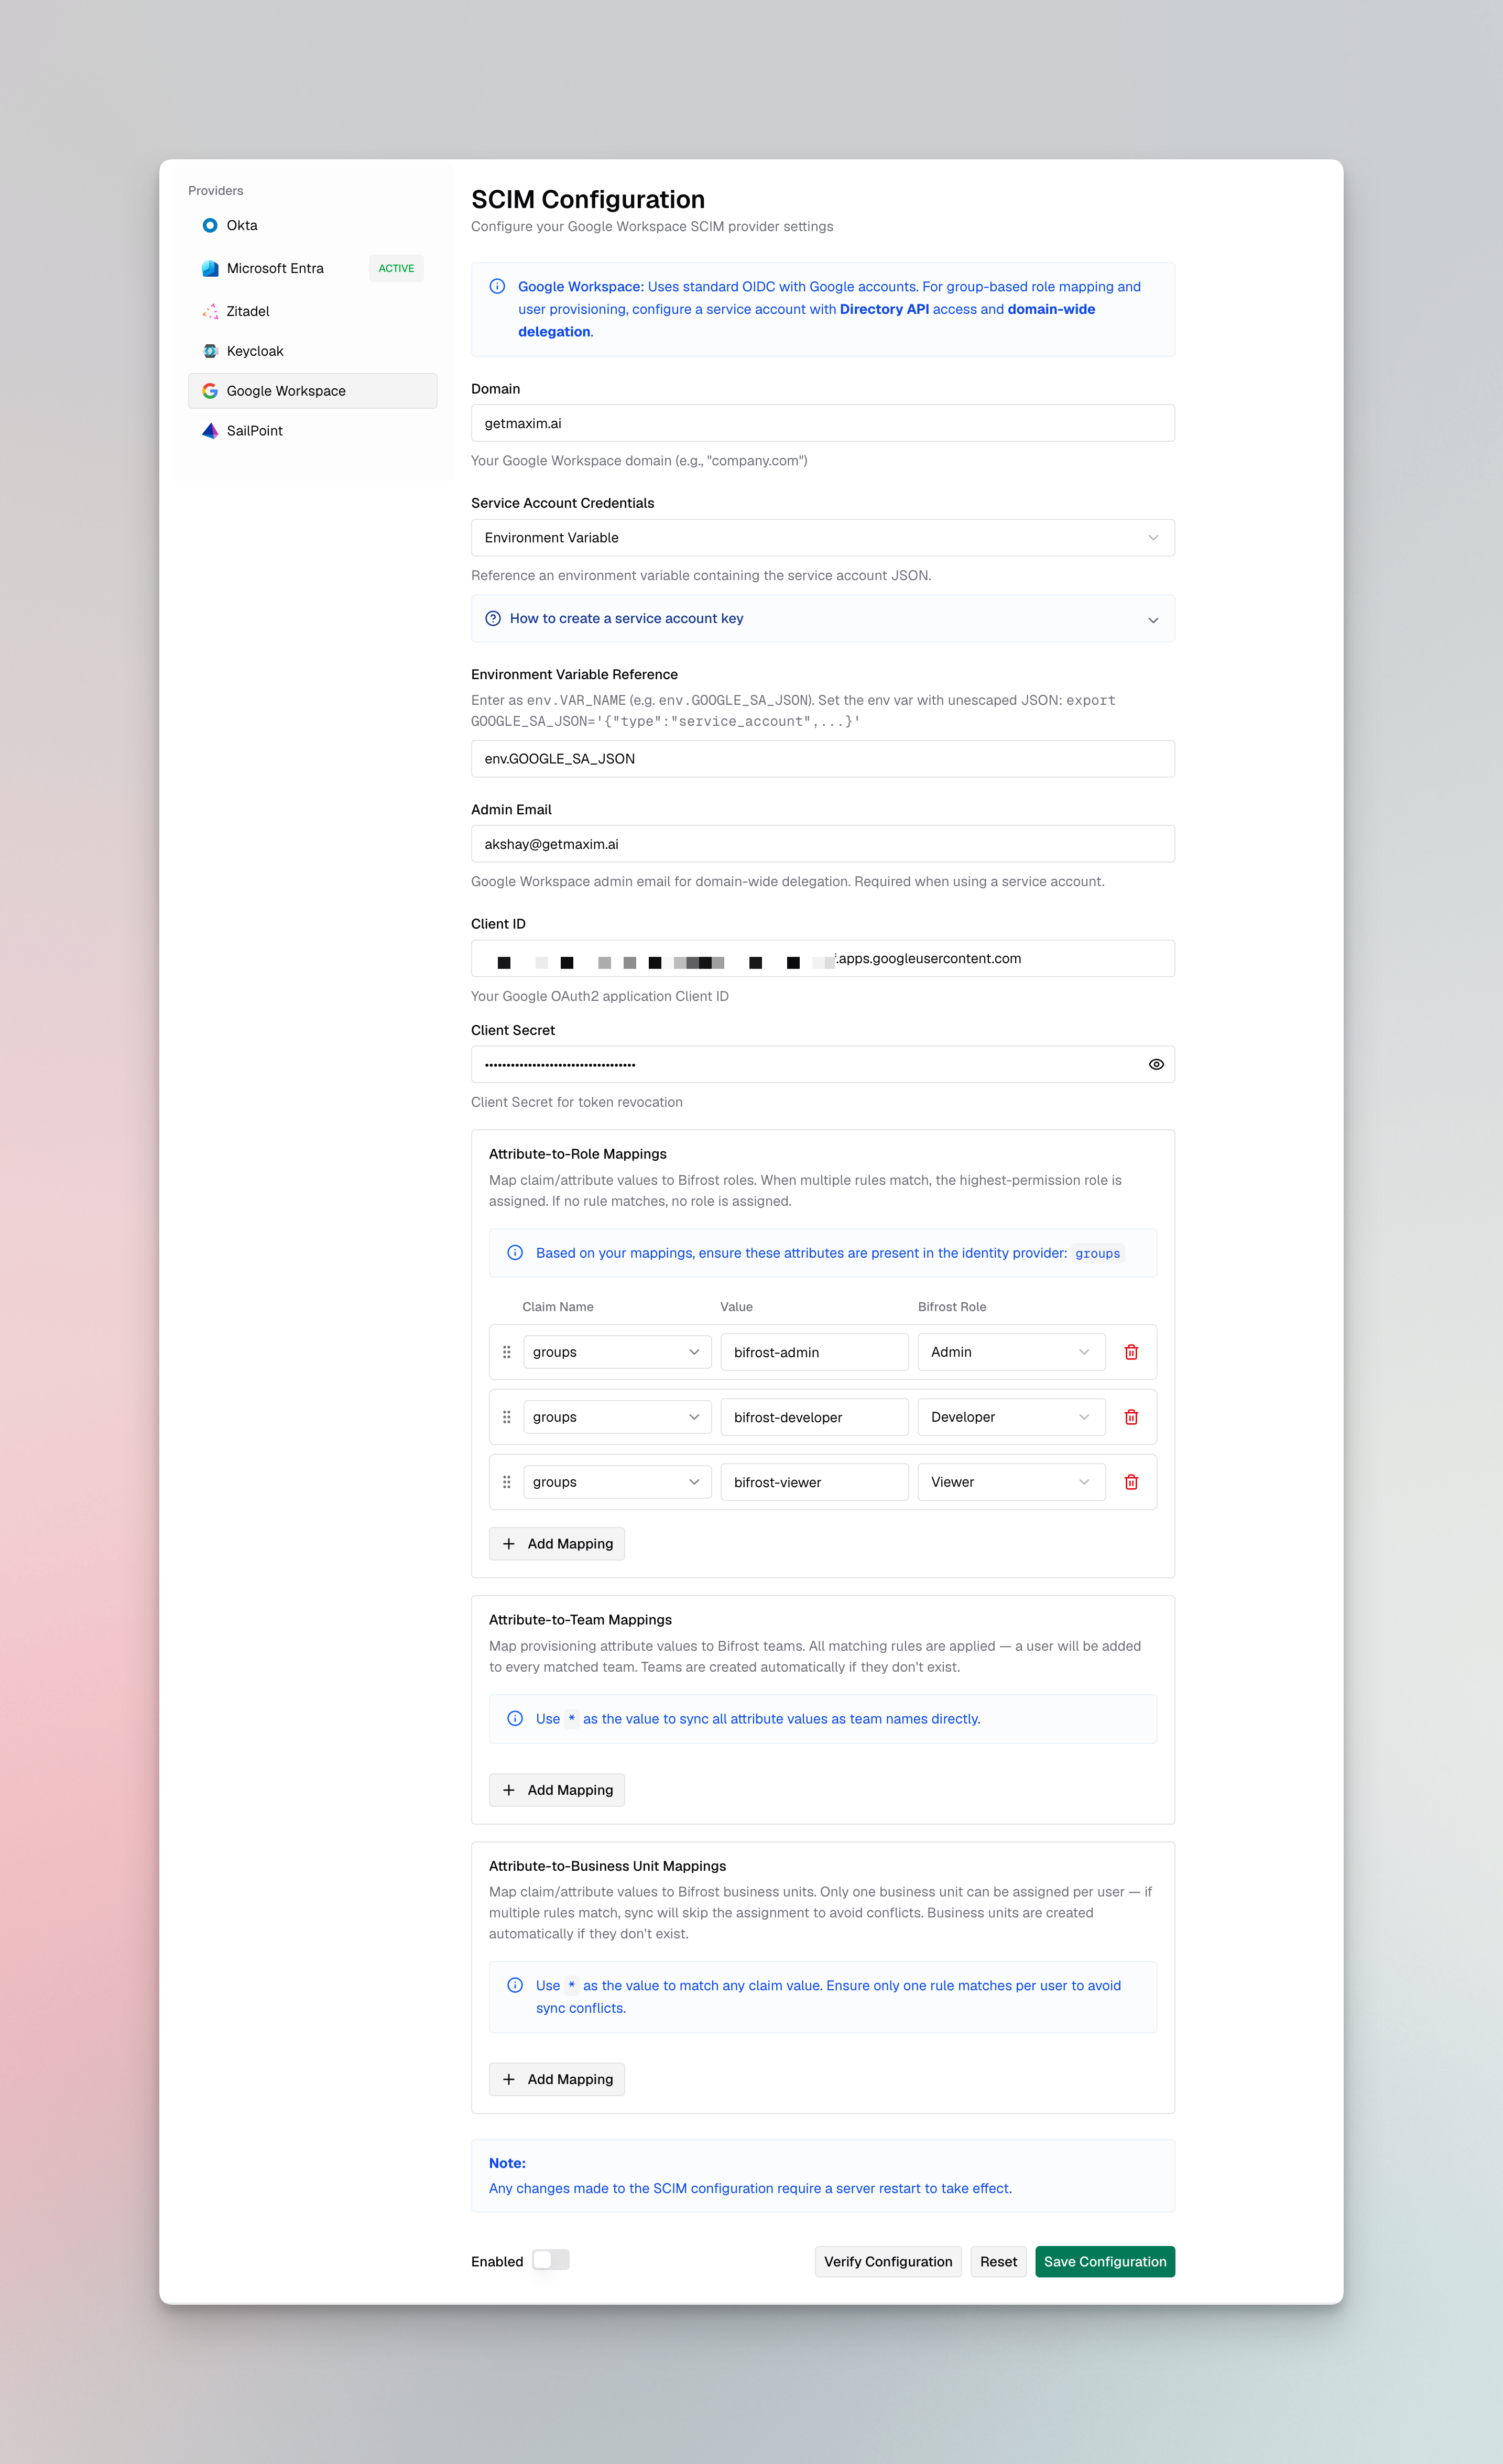Click the Domain input field
The width and height of the screenshot is (1503, 2464).
(x=823, y=423)
